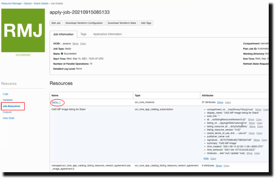
Task: Click Download Terraform State button
Action: (x=122, y=23)
